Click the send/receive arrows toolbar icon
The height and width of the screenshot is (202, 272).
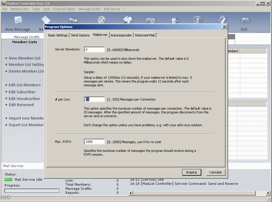(x=73, y=20)
